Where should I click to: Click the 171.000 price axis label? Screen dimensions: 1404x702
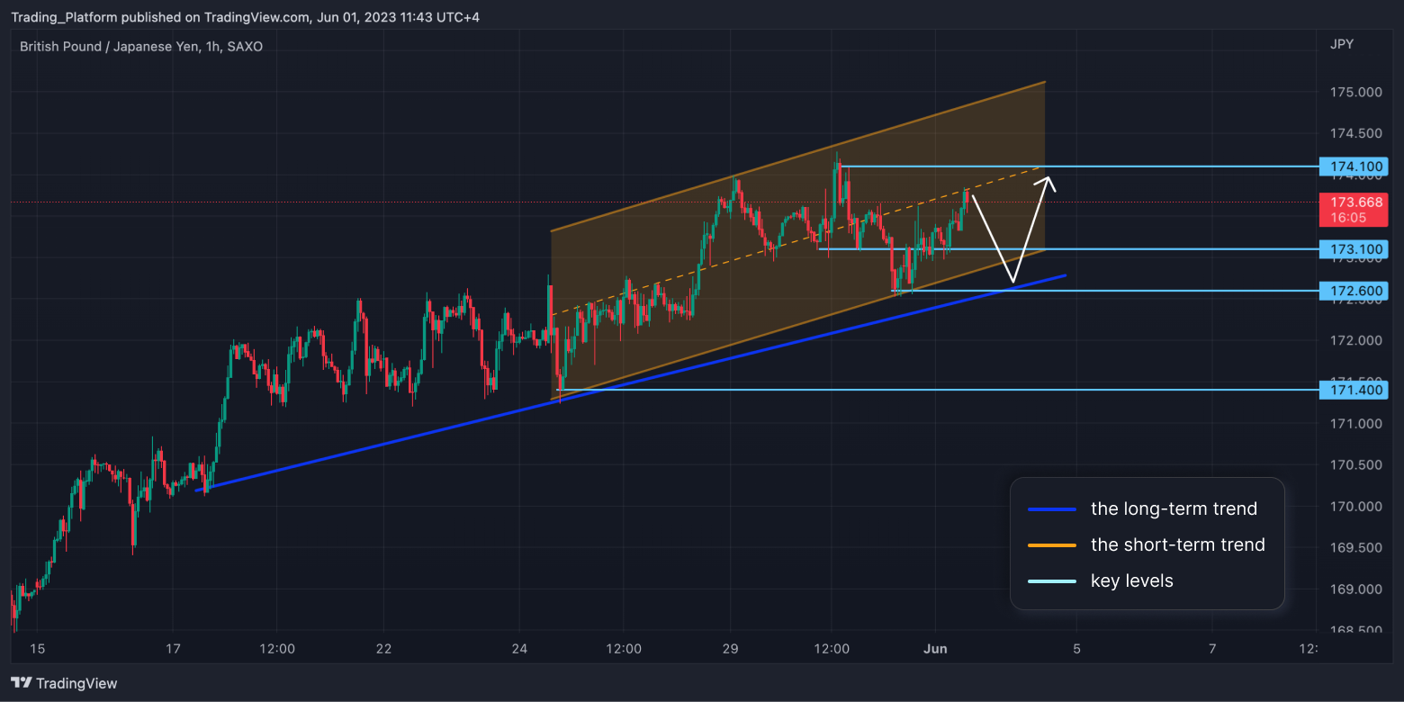pyautogui.click(x=1356, y=423)
